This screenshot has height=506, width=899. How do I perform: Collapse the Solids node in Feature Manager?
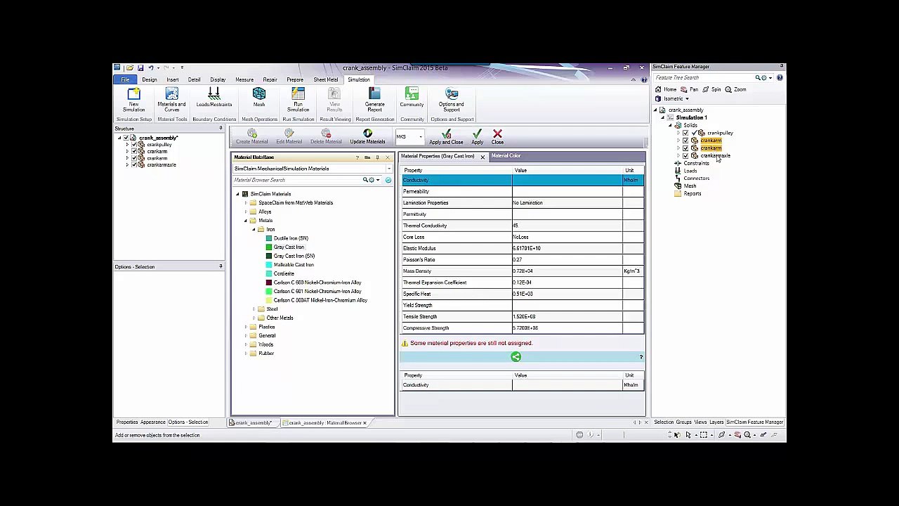pyautogui.click(x=670, y=125)
